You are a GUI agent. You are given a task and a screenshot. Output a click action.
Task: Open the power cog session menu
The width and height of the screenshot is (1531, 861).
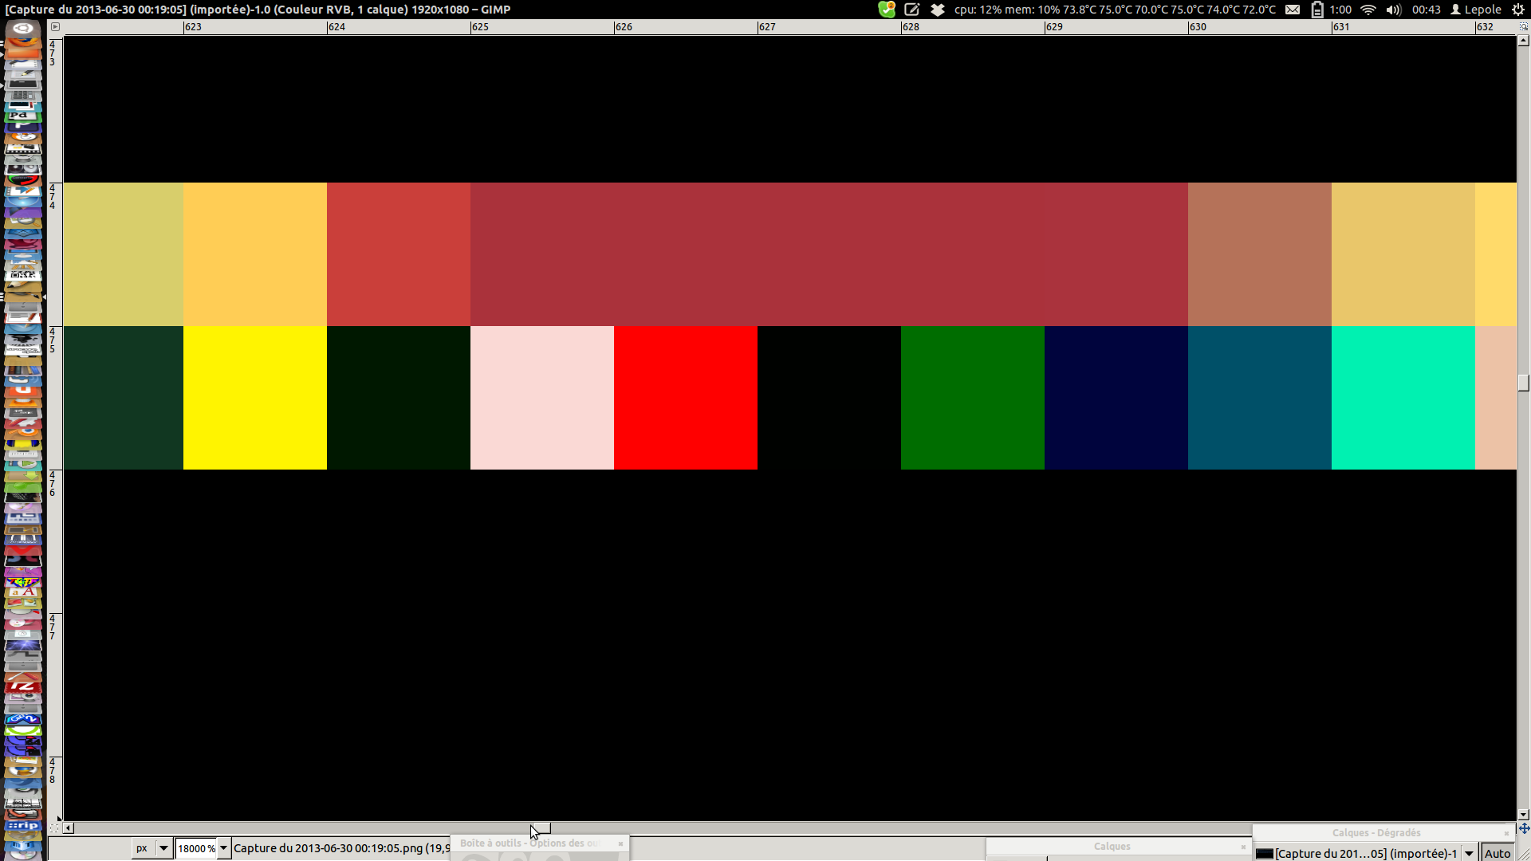pyautogui.click(x=1518, y=10)
